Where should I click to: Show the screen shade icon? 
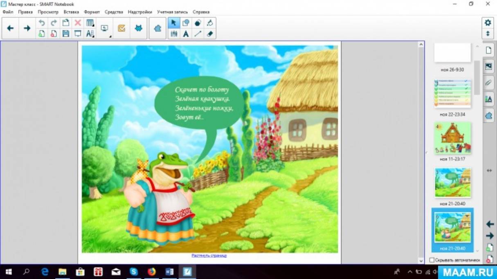pos(78,34)
